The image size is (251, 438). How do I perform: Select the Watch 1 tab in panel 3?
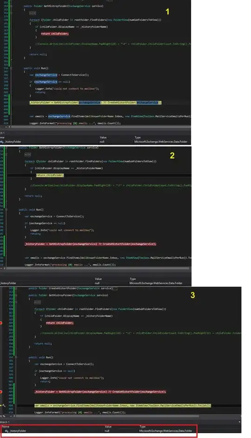click(5, 422)
